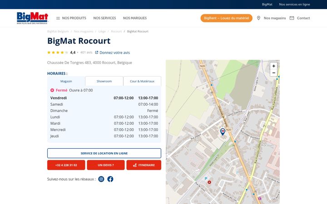
Task: Go to Liège breadcrumb
Action: (102, 31)
